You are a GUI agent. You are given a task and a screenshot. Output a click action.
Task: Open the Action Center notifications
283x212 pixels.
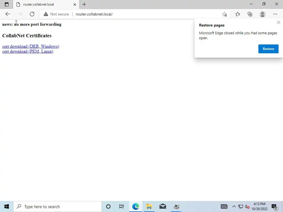(x=274, y=207)
